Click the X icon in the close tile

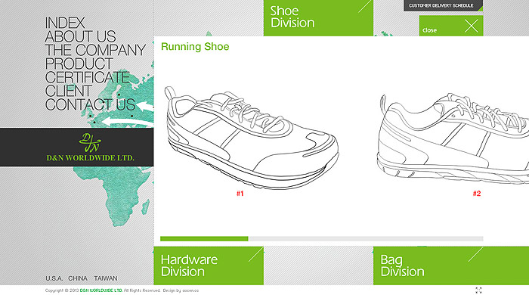pyautogui.click(x=471, y=26)
